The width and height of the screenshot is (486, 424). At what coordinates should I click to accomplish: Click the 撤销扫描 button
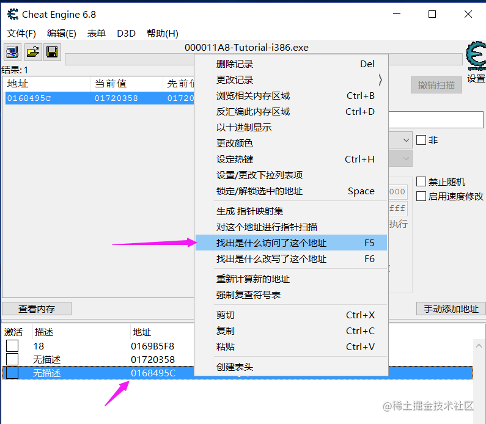[x=436, y=85]
